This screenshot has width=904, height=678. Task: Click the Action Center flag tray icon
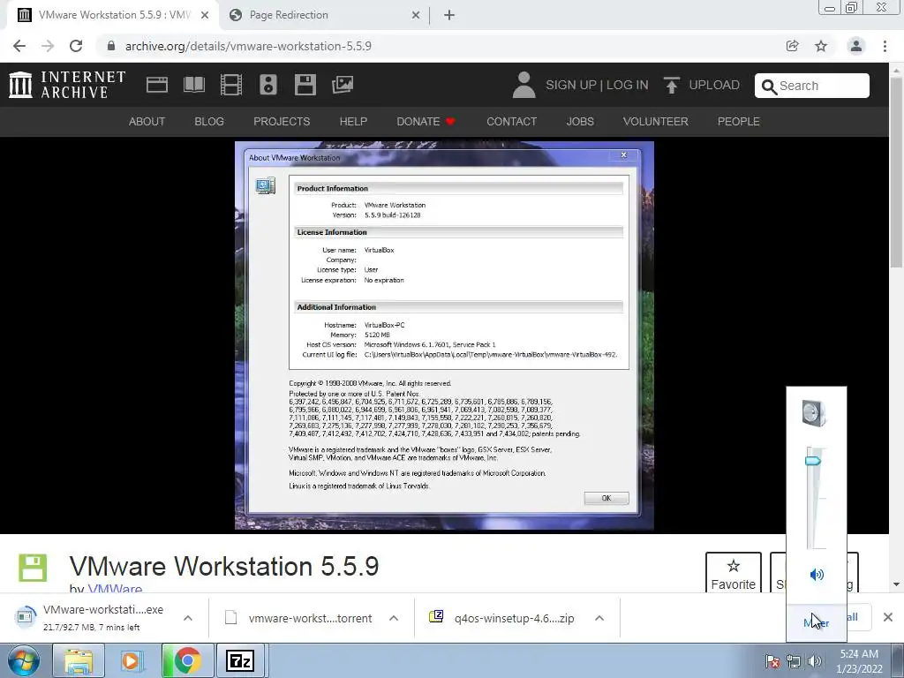772,661
